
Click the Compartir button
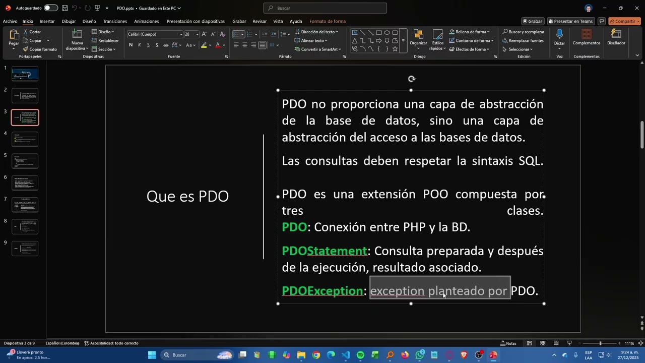[624, 21]
